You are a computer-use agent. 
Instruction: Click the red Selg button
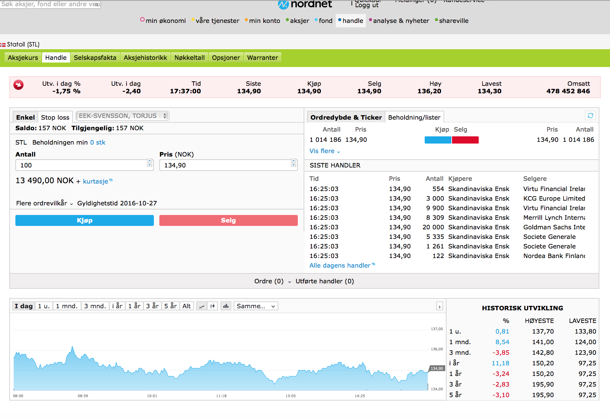[228, 220]
